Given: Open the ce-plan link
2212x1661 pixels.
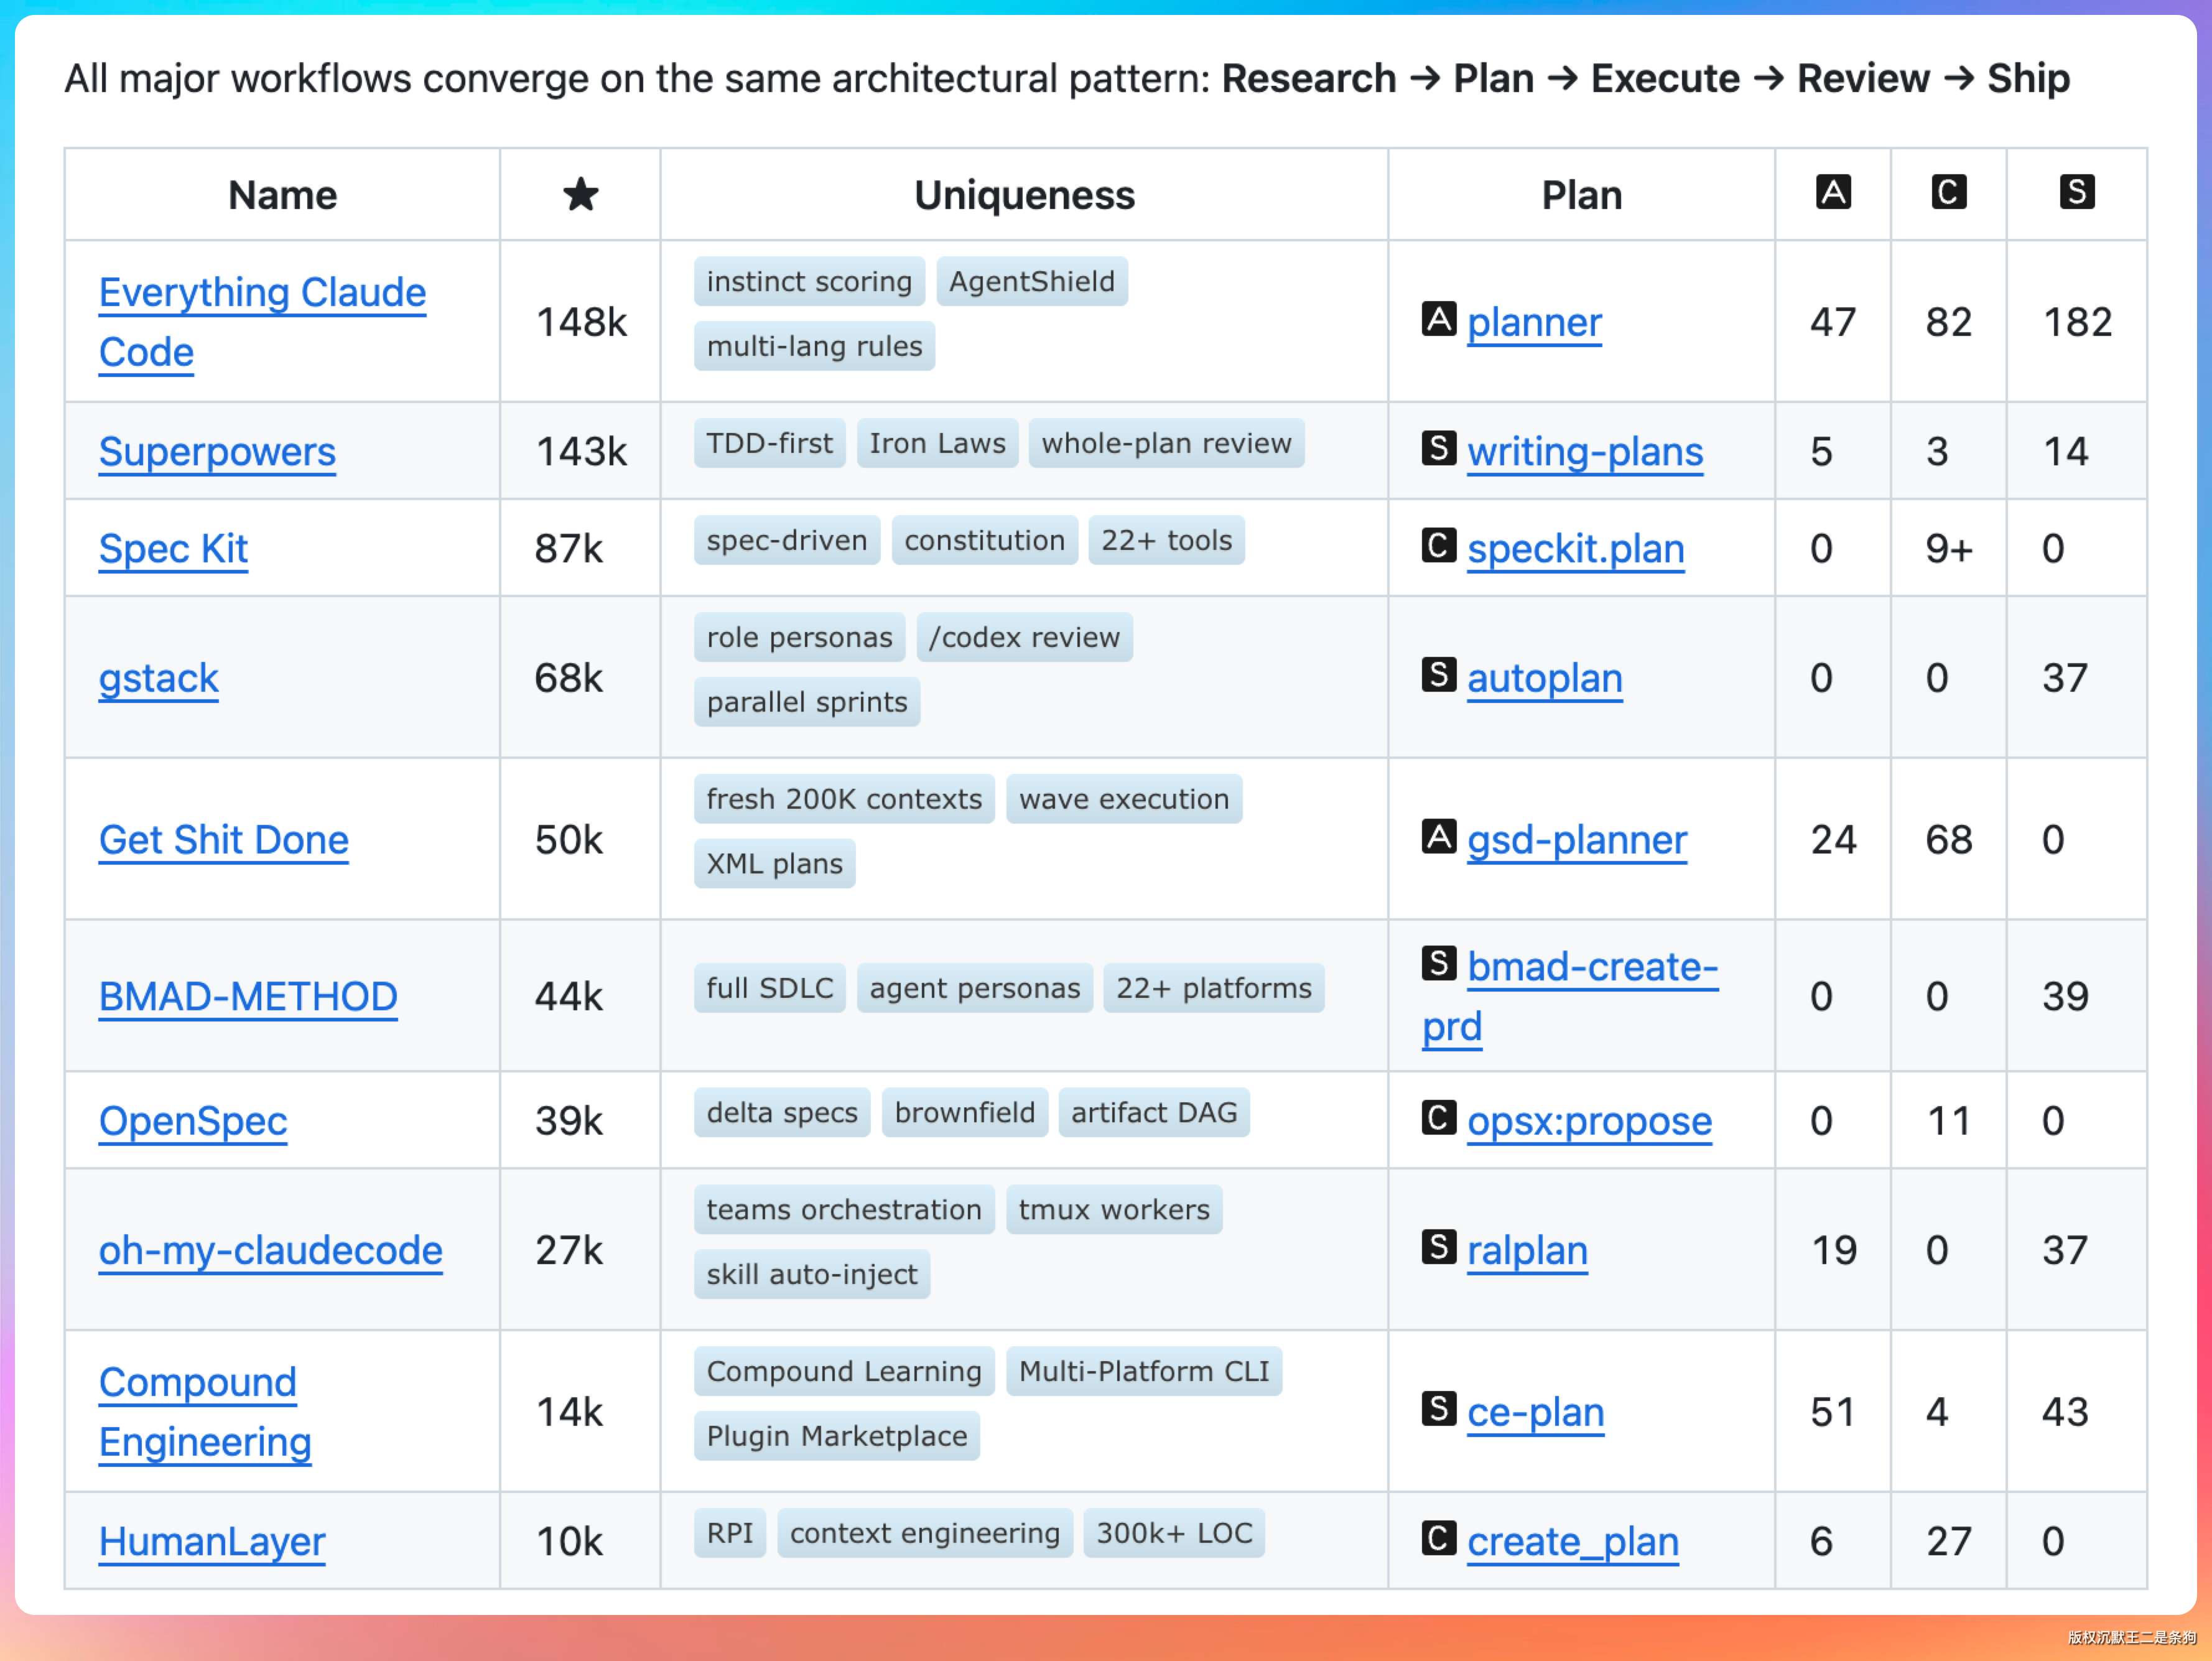Looking at the screenshot, I should click(x=1535, y=1413).
